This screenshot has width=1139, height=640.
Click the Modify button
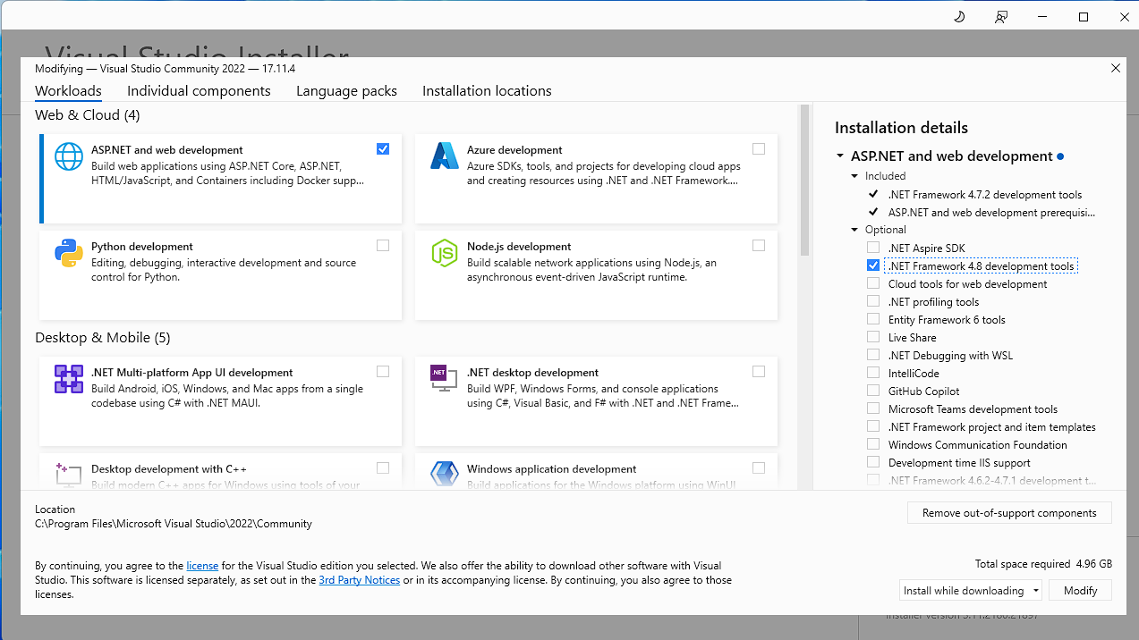click(x=1080, y=591)
